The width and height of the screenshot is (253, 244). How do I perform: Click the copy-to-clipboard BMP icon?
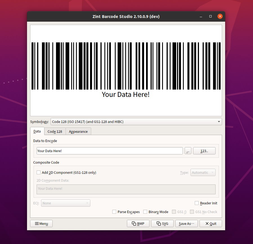[133, 224]
